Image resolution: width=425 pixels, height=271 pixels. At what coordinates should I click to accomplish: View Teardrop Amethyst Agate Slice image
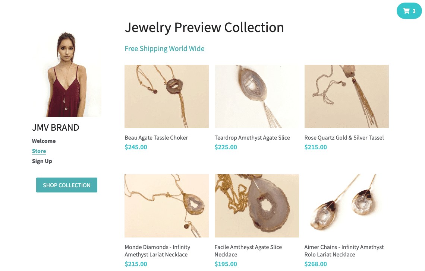(257, 96)
